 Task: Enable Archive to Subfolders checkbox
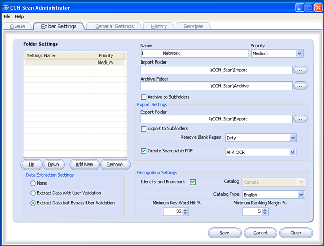click(144, 97)
